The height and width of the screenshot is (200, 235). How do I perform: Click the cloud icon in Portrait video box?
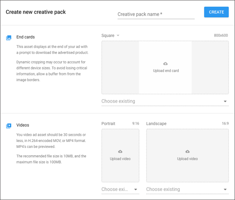click(120, 152)
